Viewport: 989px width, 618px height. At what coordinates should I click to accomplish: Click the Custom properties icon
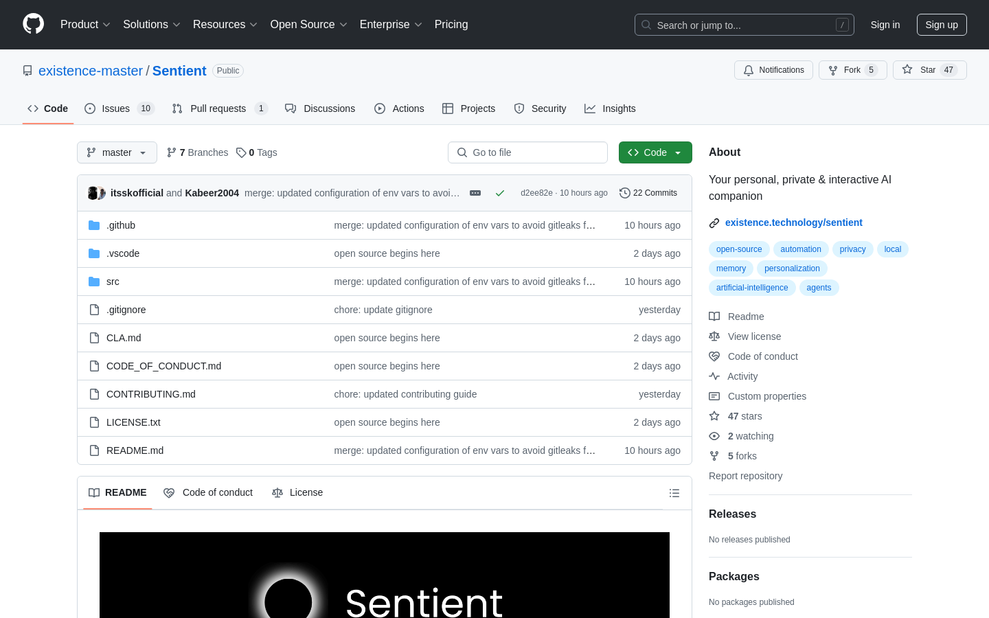tap(714, 396)
